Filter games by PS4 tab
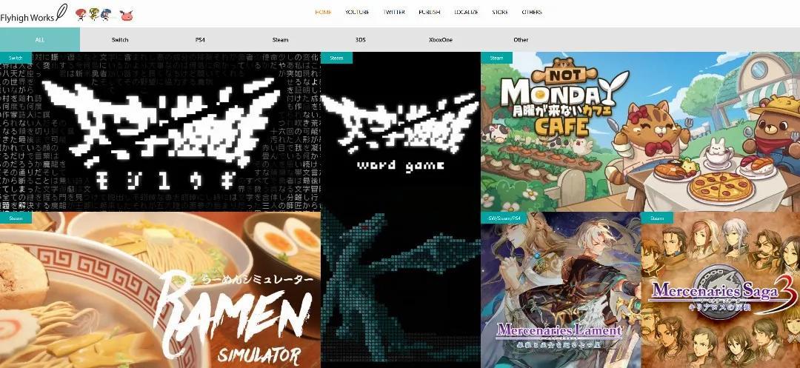800x368 pixels. tap(200, 40)
